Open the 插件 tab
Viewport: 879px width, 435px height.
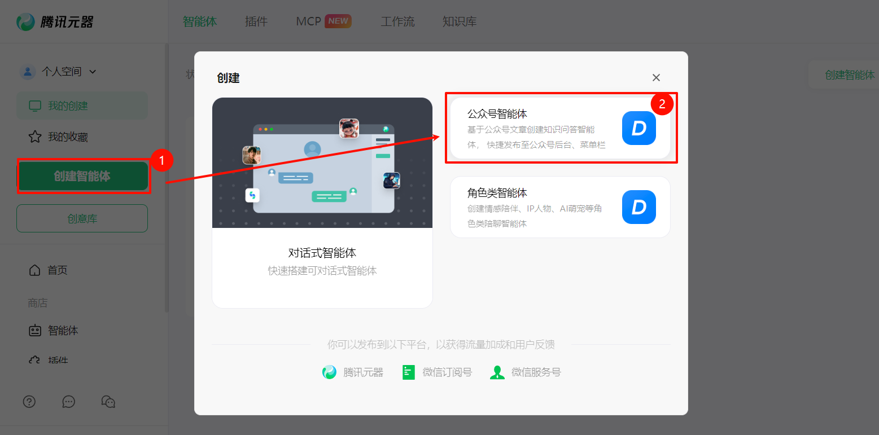pyautogui.click(x=256, y=21)
